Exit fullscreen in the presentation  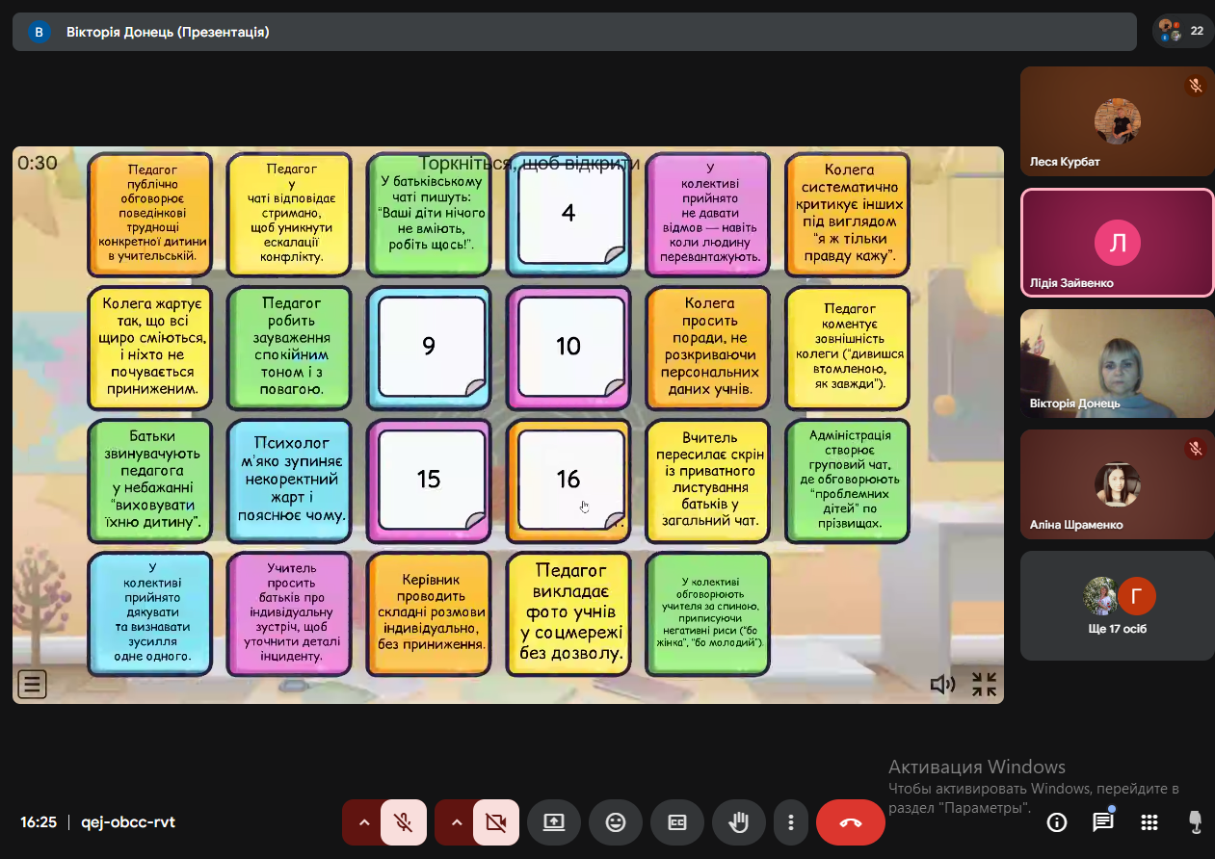click(x=984, y=685)
